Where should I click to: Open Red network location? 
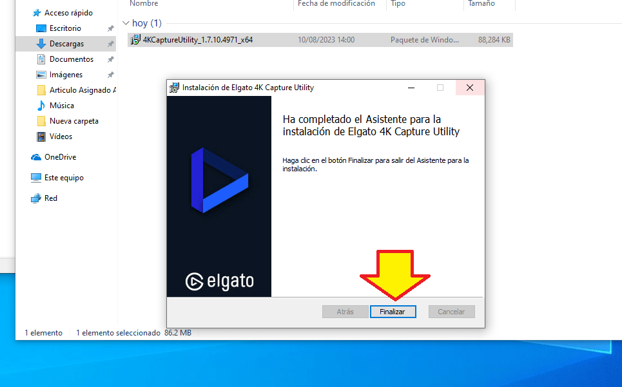pos(50,198)
